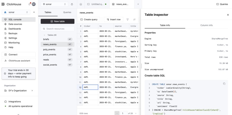
Task: Add a new tab with plus
Action: (x=138, y=4)
